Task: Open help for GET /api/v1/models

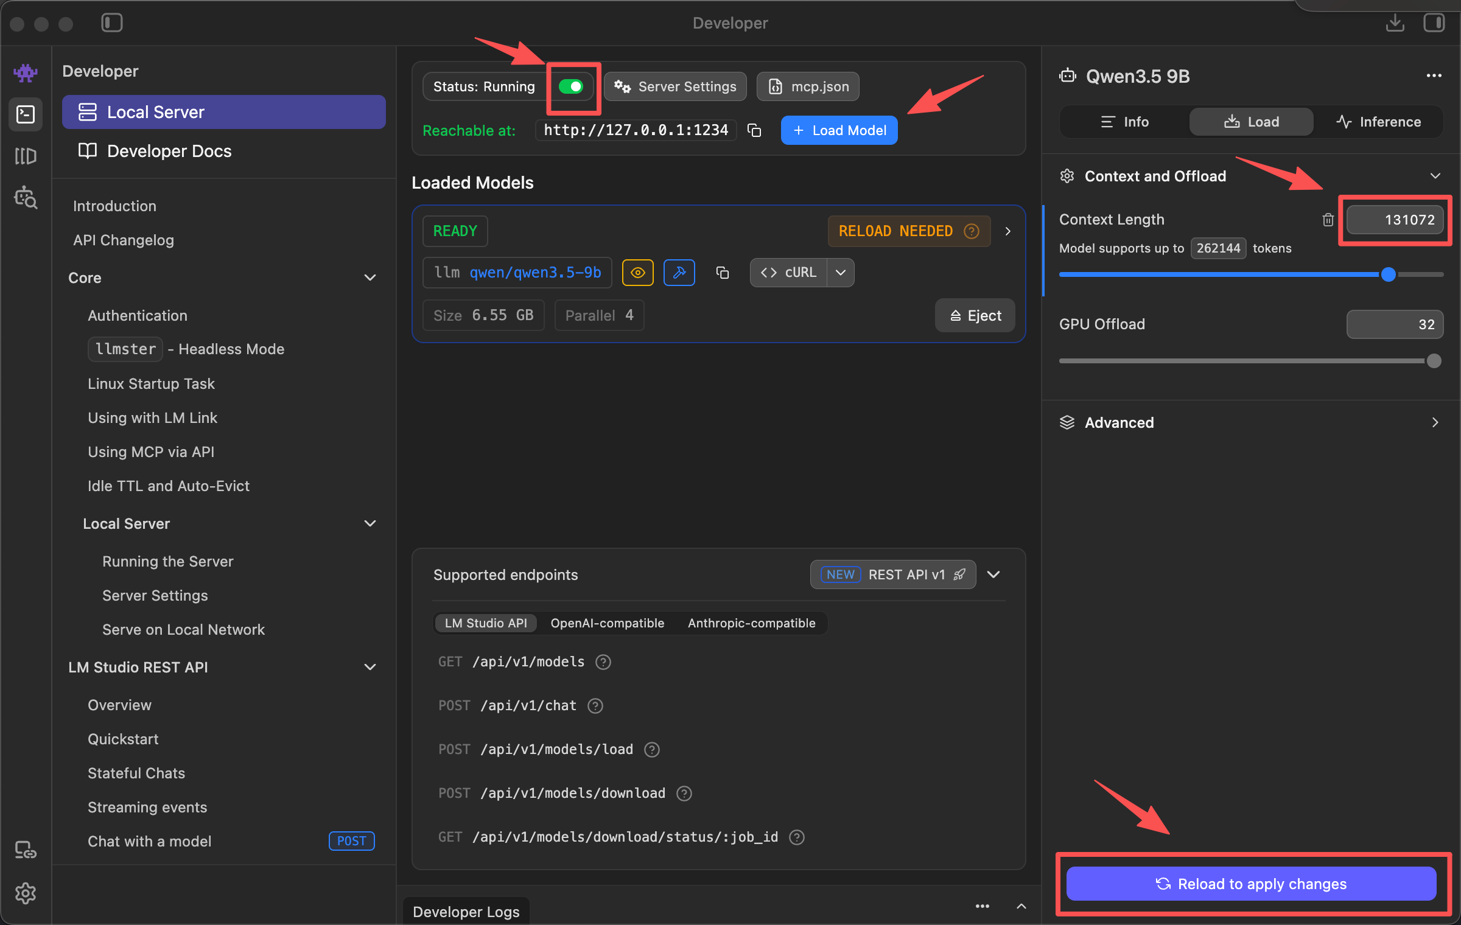Action: [x=603, y=662]
